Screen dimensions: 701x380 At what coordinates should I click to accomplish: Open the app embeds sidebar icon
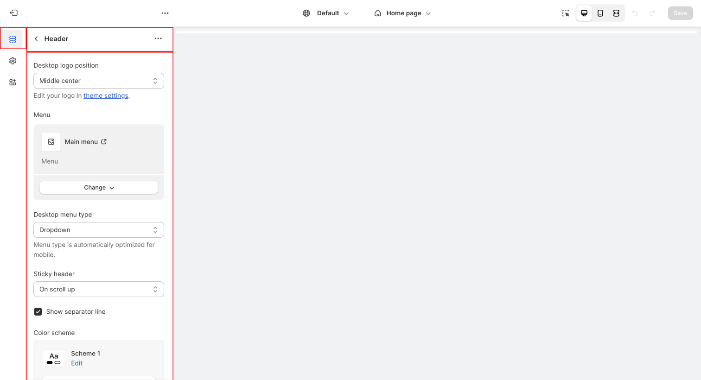(13, 82)
